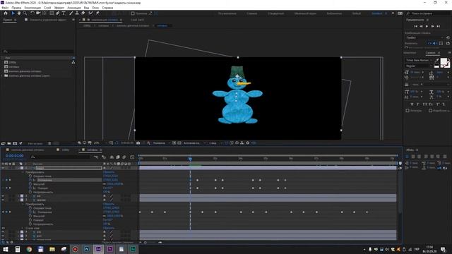Select the Rectangle shape tool

point(52,13)
